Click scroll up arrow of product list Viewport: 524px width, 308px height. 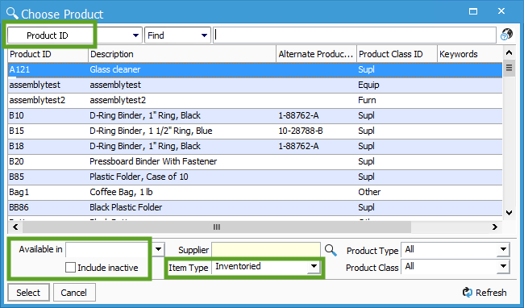point(509,52)
